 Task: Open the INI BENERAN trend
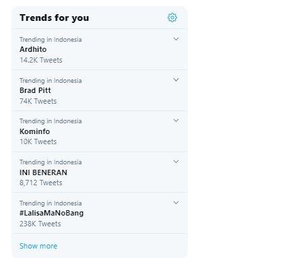43,172
